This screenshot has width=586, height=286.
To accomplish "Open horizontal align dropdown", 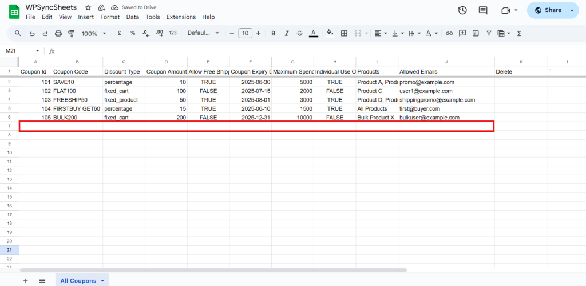I will (381, 33).
